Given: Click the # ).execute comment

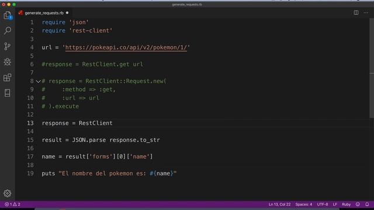Looking at the screenshot, I should (x=60, y=106).
